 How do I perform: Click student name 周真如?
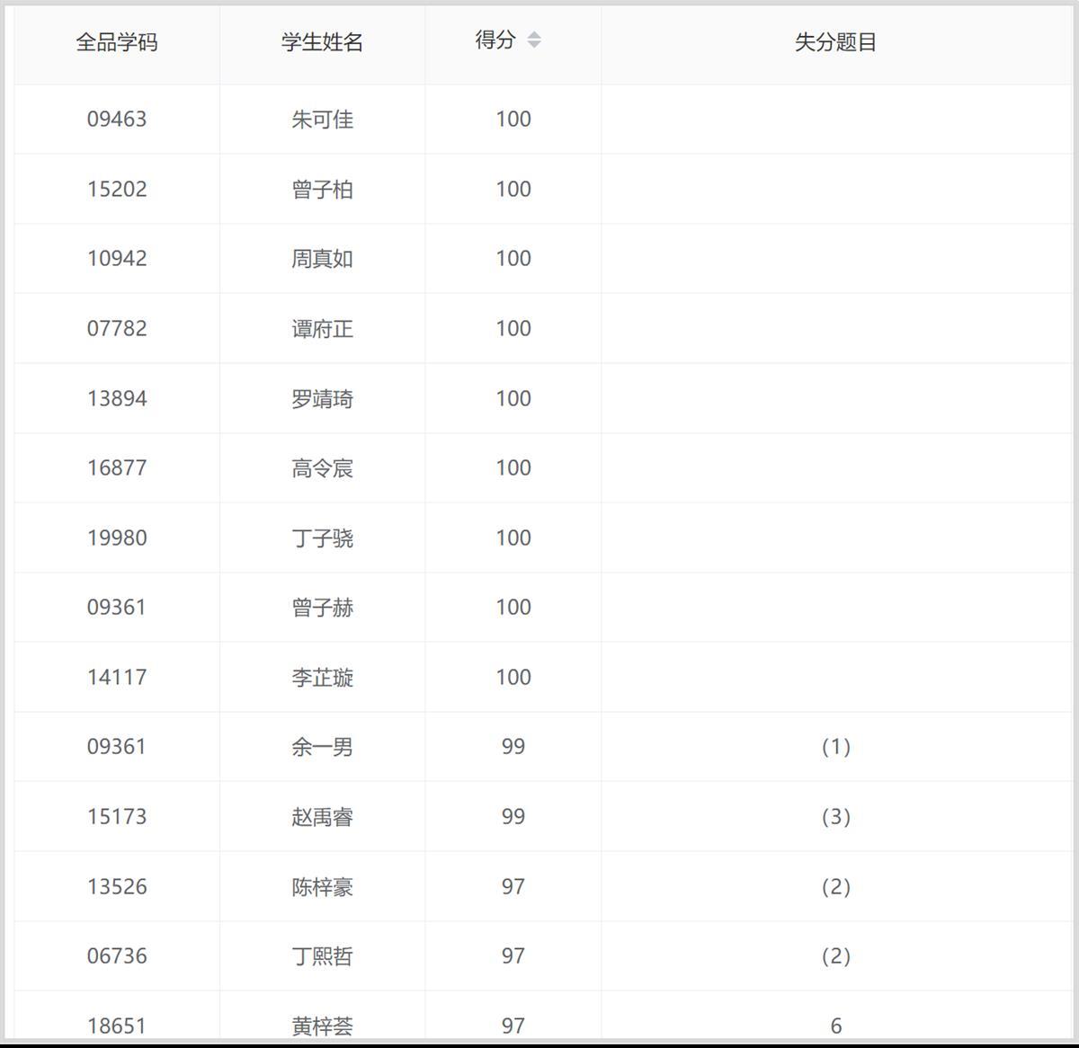pos(322,259)
